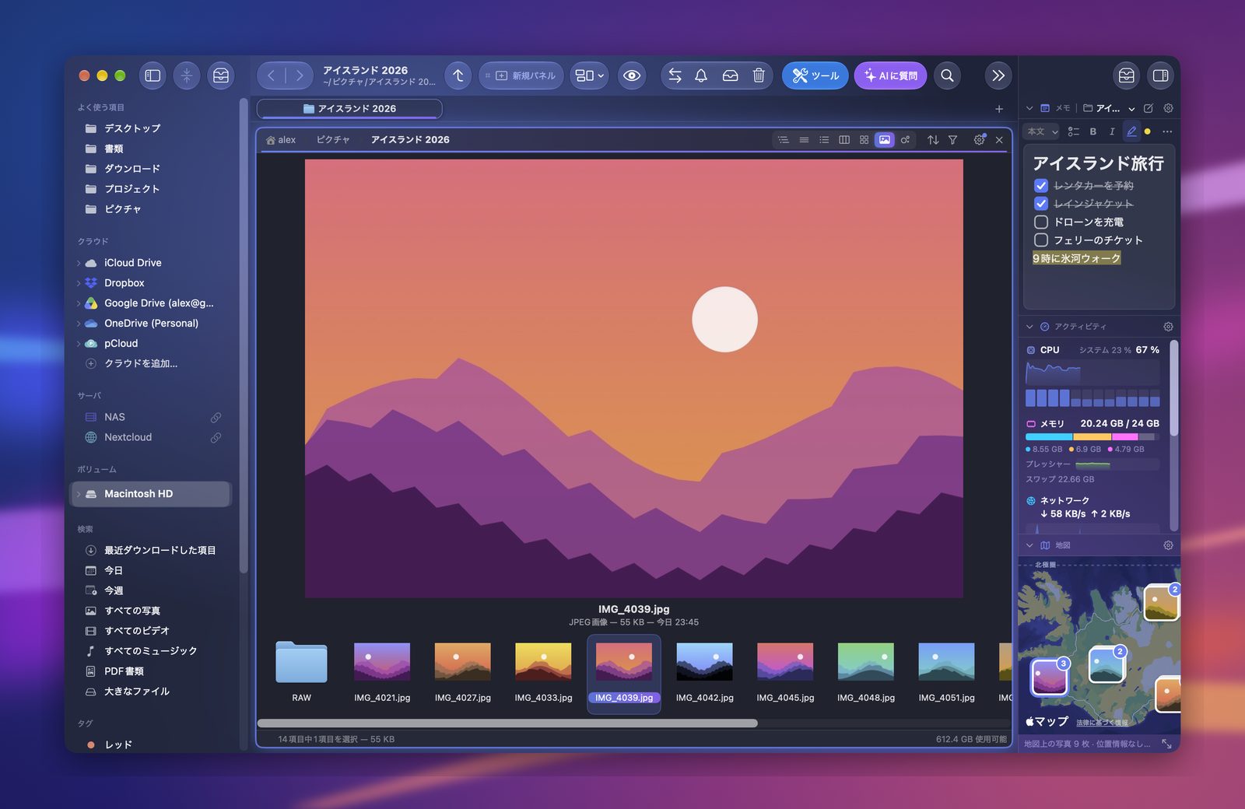This screenshot has height=809, width=1245.
Task: Click the ツール button
Action: pyautogui.click(x=815, y=75)
